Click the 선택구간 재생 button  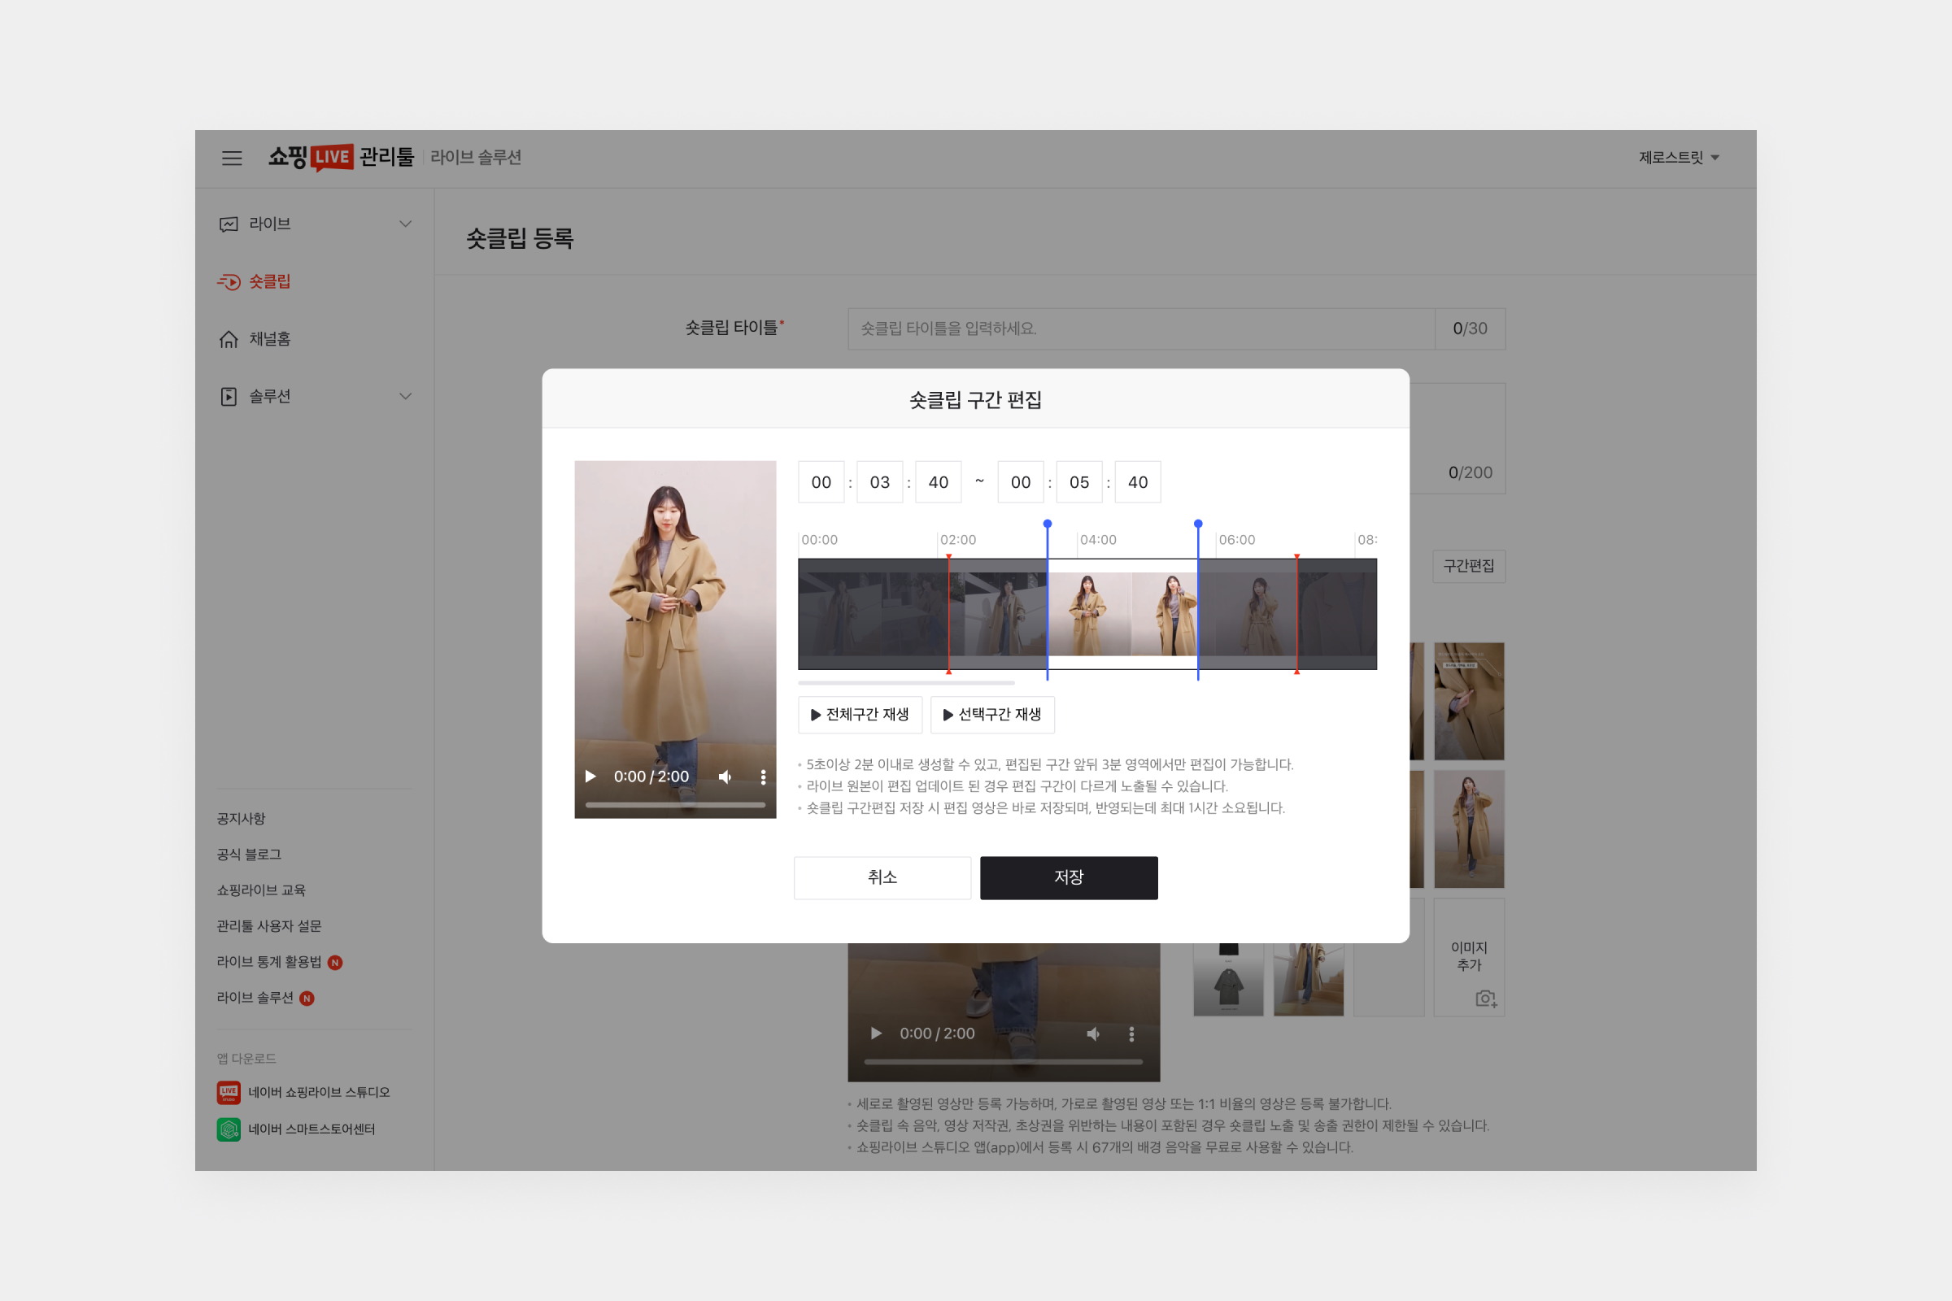pos(991,715)
